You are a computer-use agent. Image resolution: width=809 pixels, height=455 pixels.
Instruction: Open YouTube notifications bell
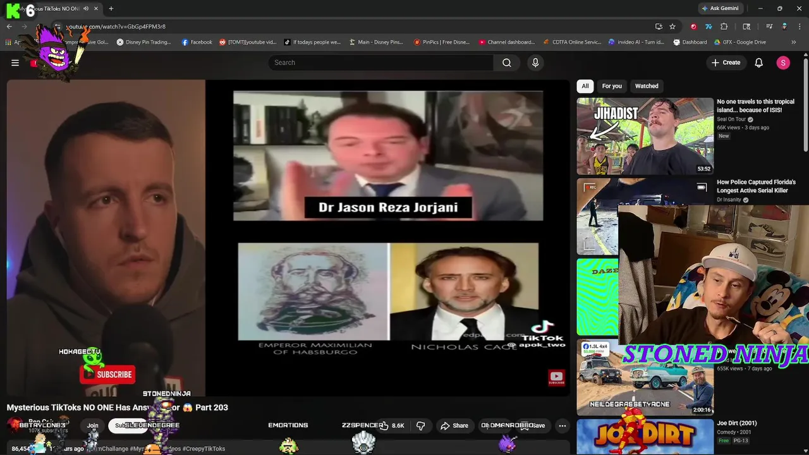click(758, 63)
